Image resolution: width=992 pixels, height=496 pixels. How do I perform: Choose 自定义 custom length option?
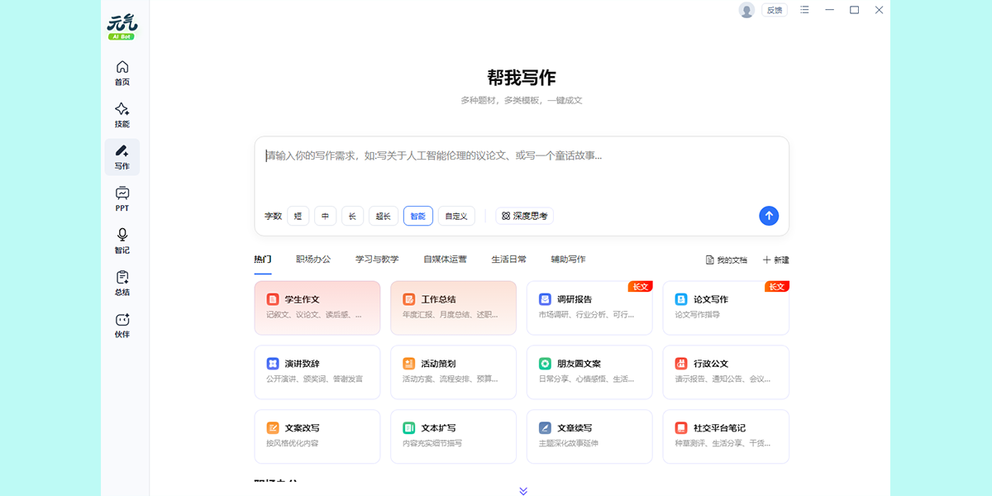456,215
